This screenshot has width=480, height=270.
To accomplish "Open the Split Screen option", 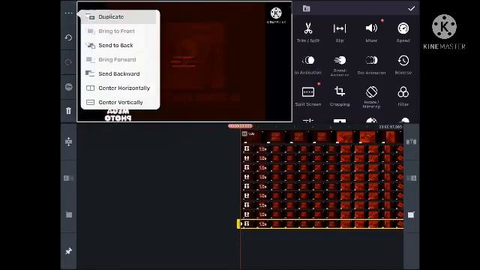I will [308, 97].
